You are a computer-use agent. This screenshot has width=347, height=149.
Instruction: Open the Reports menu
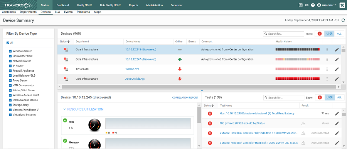pos(133,5)
